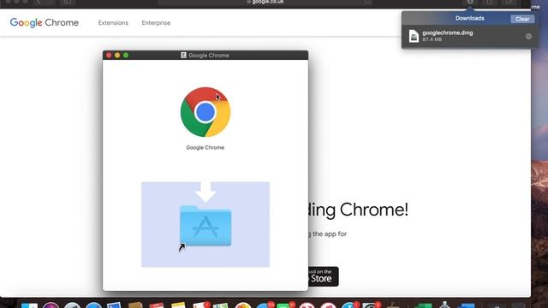Zoom the Google Chrome installer window
The image size is (548, 308).
click(126, 55)
